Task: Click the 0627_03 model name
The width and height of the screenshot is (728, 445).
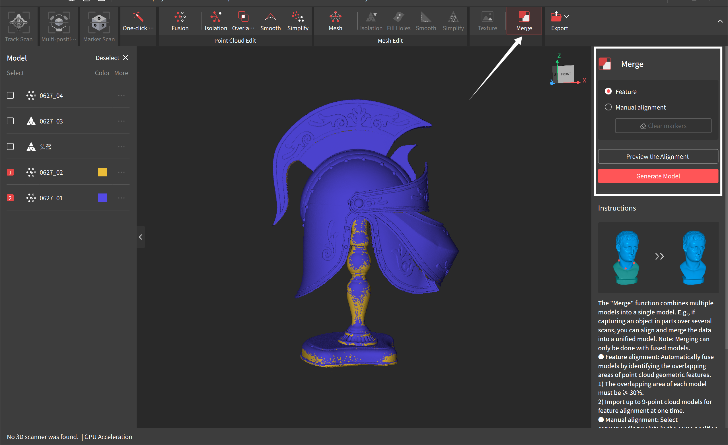Action: 51,121
